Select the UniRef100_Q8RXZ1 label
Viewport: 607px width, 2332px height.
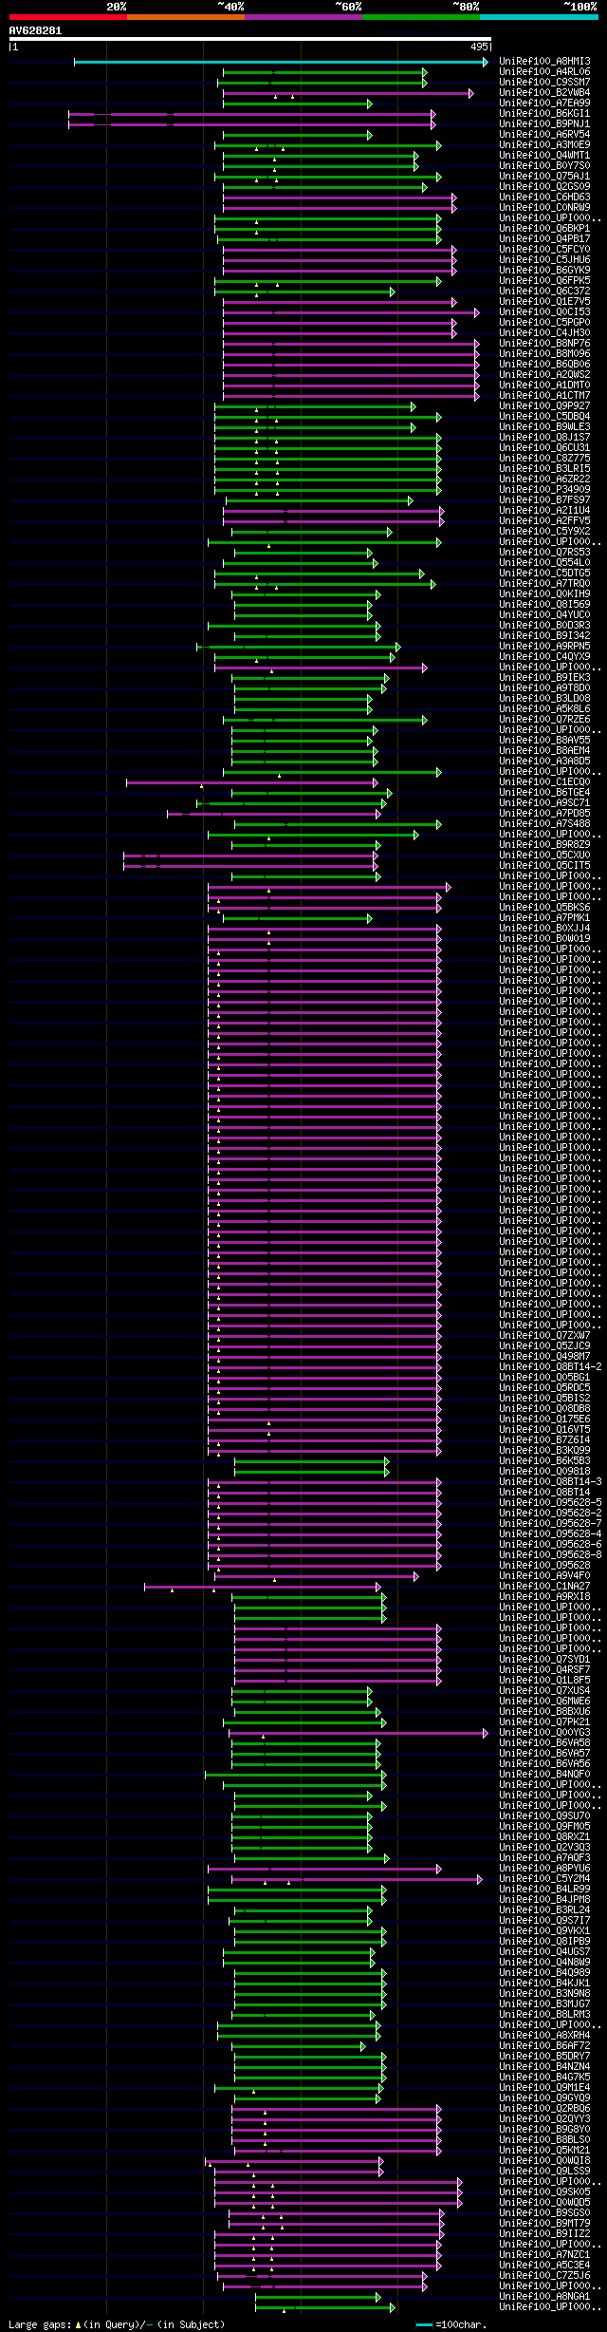click(544, 1837)
